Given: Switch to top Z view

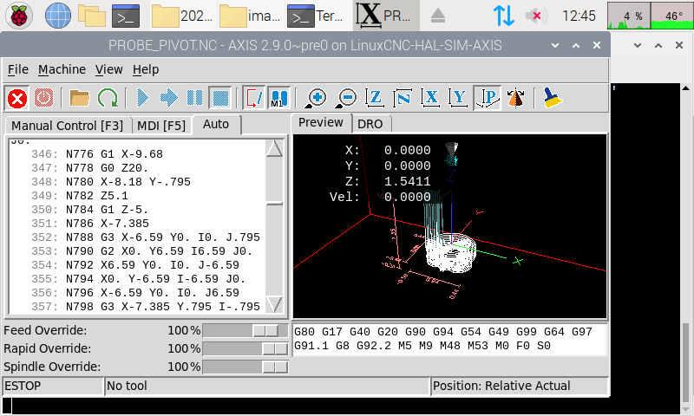Looking at the screenshot, I should (x=375, y=98).
